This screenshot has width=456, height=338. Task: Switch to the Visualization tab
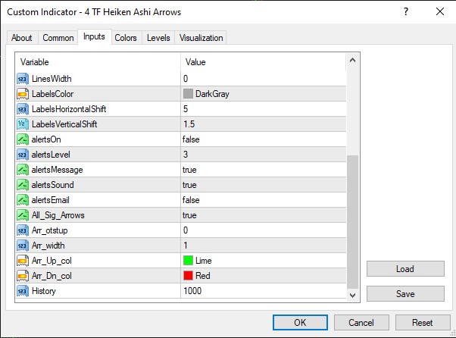pos(201,38)
